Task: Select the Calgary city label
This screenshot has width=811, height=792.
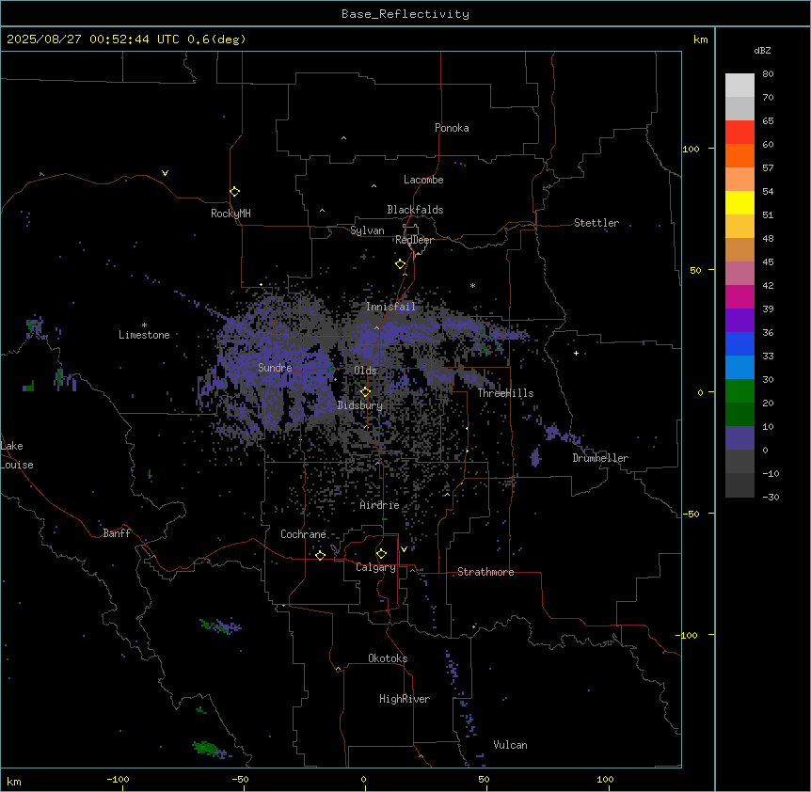Action: (376, 567)
